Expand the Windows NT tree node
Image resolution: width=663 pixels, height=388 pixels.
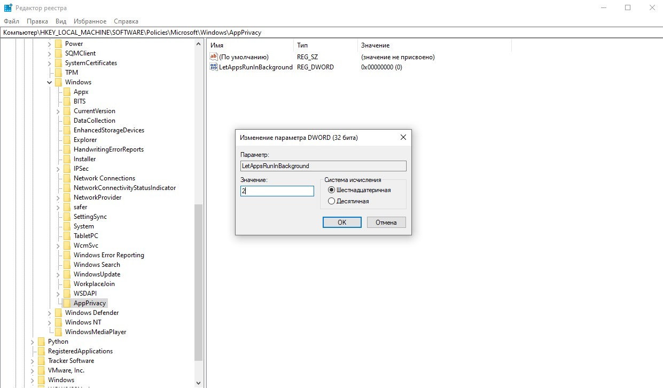pos(49,322)
